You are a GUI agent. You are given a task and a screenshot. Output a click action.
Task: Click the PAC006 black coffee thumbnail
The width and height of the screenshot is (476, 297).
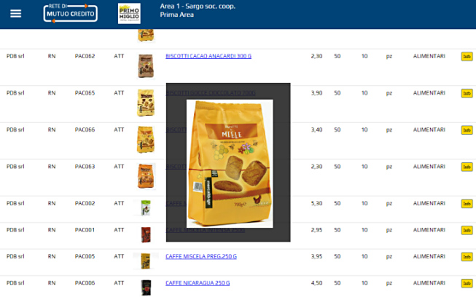point(146,288)
